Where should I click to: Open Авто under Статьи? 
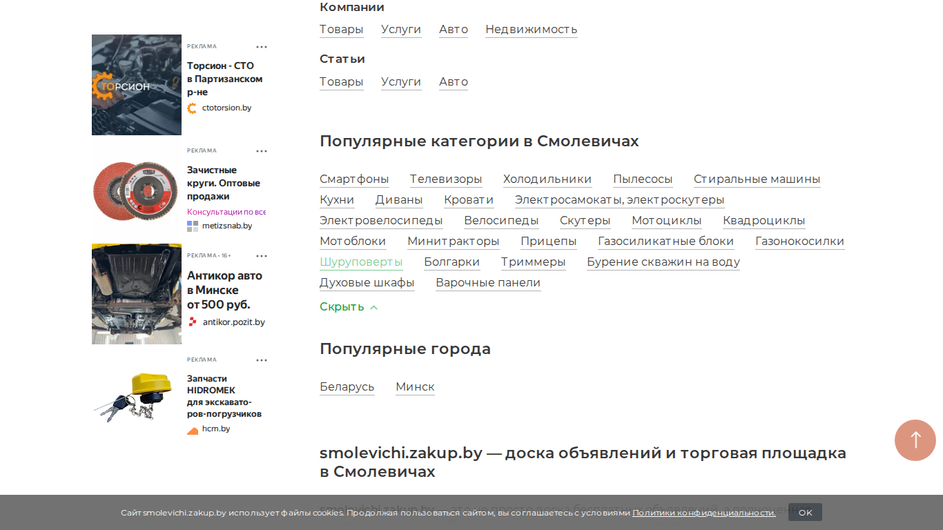click(454, 82)
